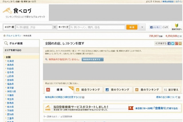Narrow area to 福島県
The width and height of the screenshot is (183, 122).
(x=10, y=84)
